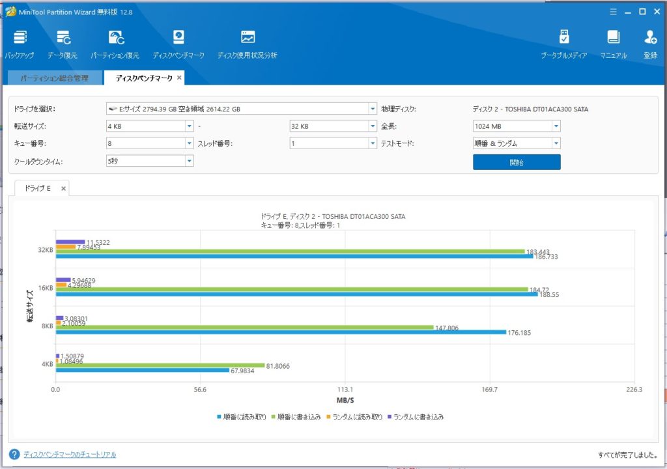The height and width of the screenshot is (469, 667).
Task: Expand the テストモード dropdown
Action: [x=556, y=144]
